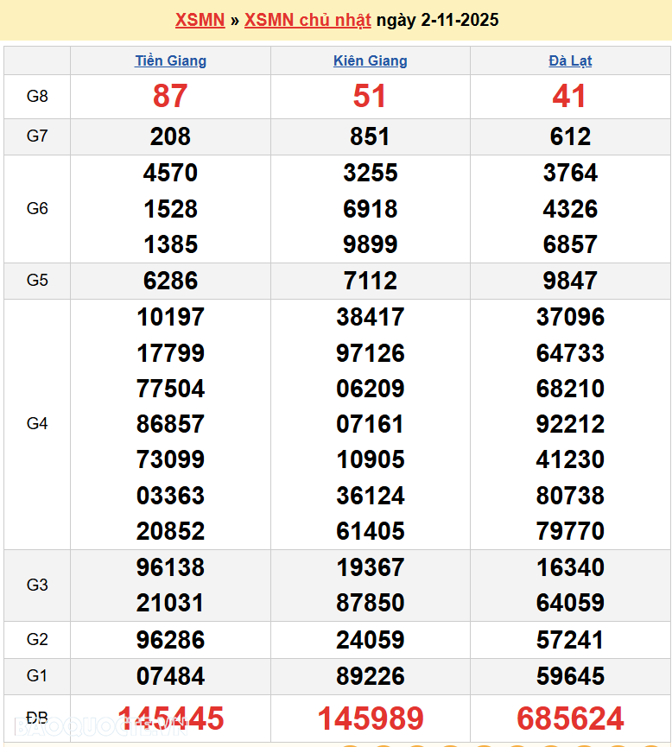This screenshot has height=747, width=672.
Task: Open the XSMN chủ nhật link
Action: [x=307, y=20]
